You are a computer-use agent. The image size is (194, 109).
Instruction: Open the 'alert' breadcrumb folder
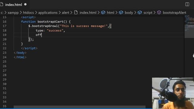65,13
